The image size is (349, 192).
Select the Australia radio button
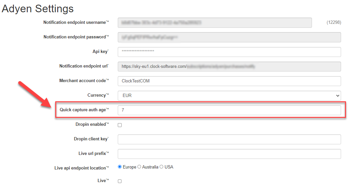point(139,167)
